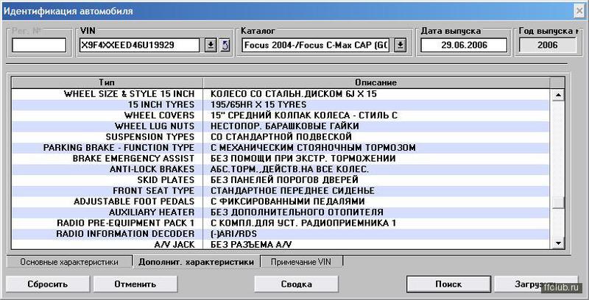Click description 15" СРЕДНИЙ КОЛПАК КОЛЕСА - СТИЛЬ C
589x300 pixels.
304,115
